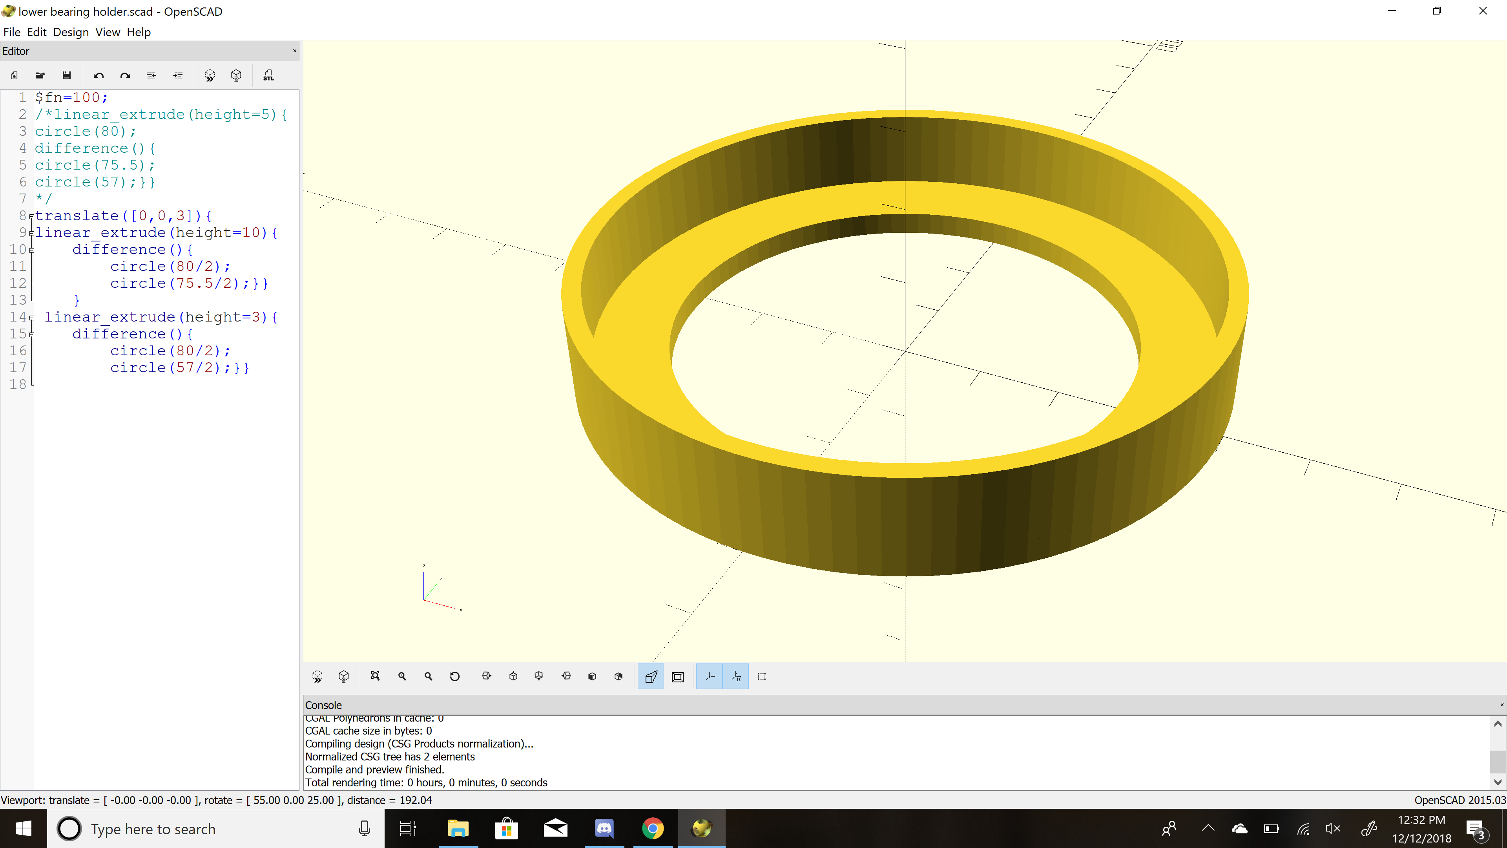Viewport: 1507px width, 848px height.
Task: Redo the edit in editor toolbar
Action: point(125,75)
